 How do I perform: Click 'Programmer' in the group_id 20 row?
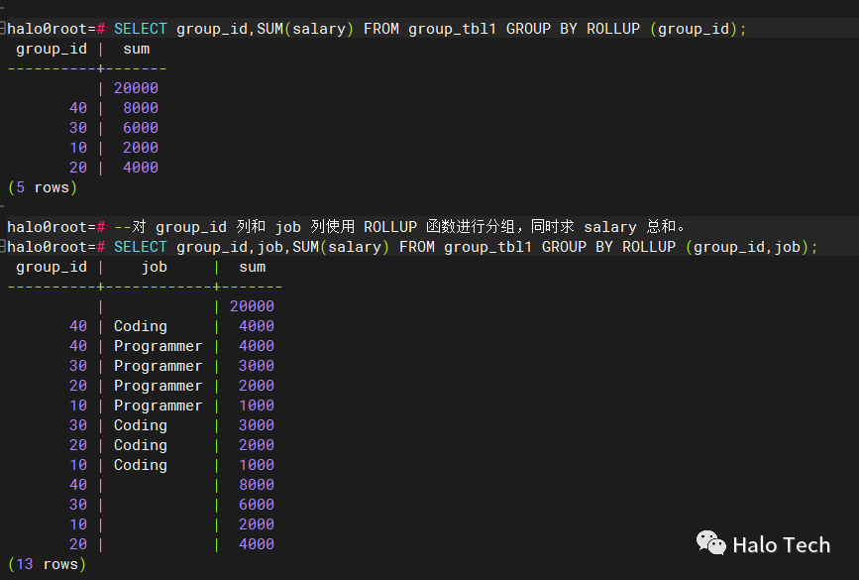tap(158, 386)
